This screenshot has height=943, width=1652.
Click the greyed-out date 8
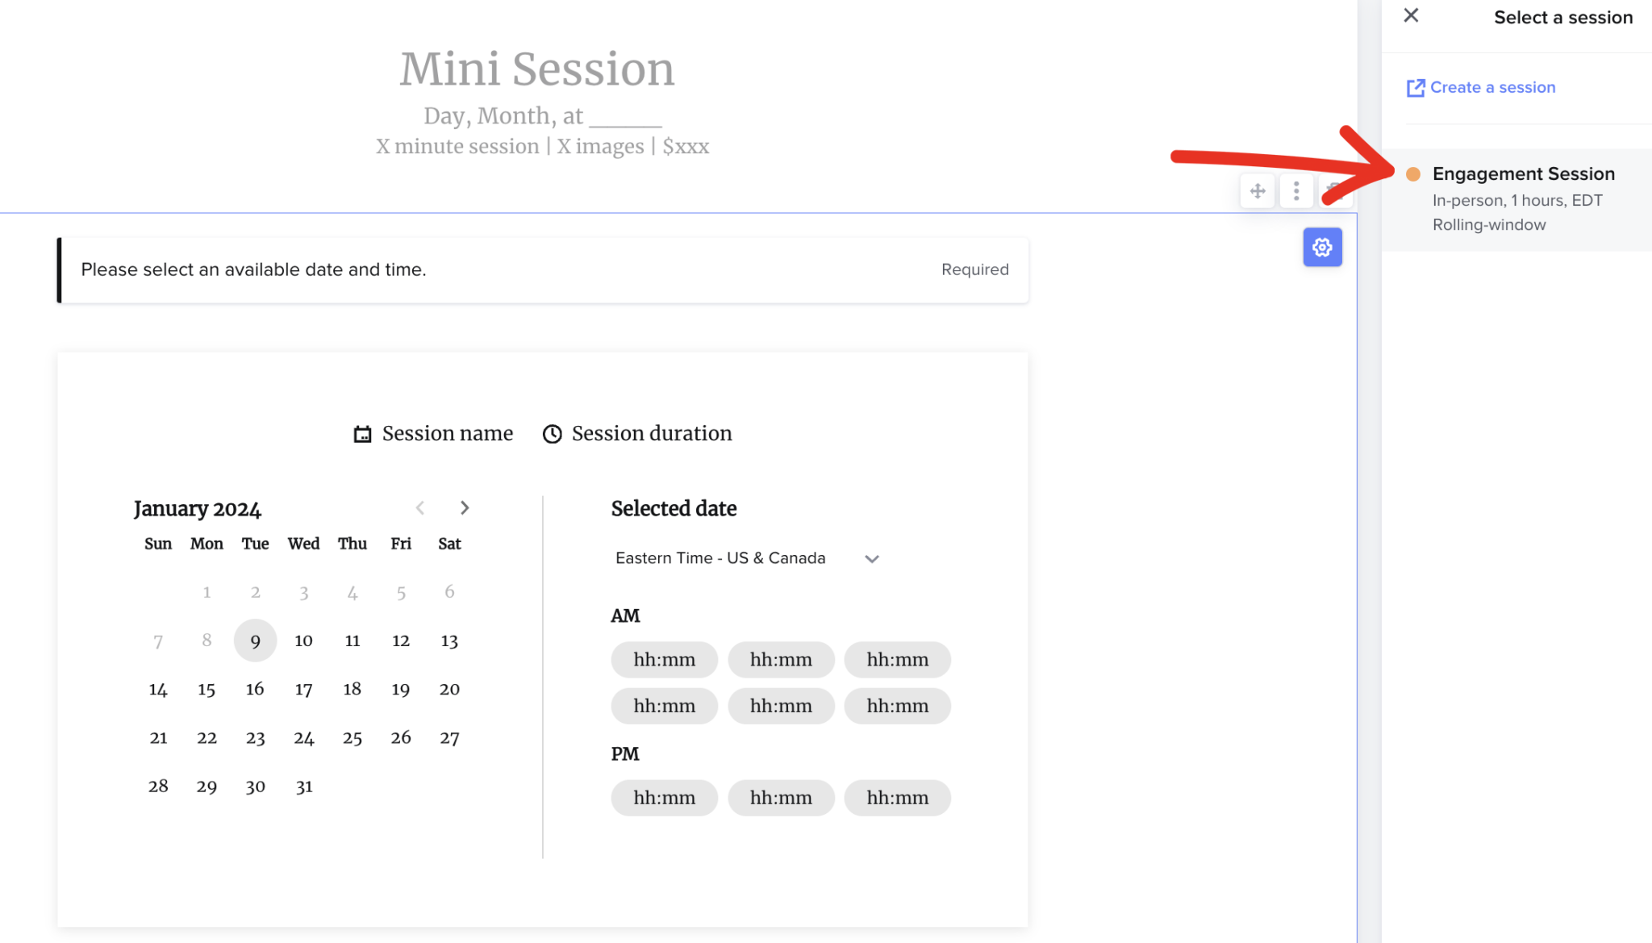click(x=206, y=640)
